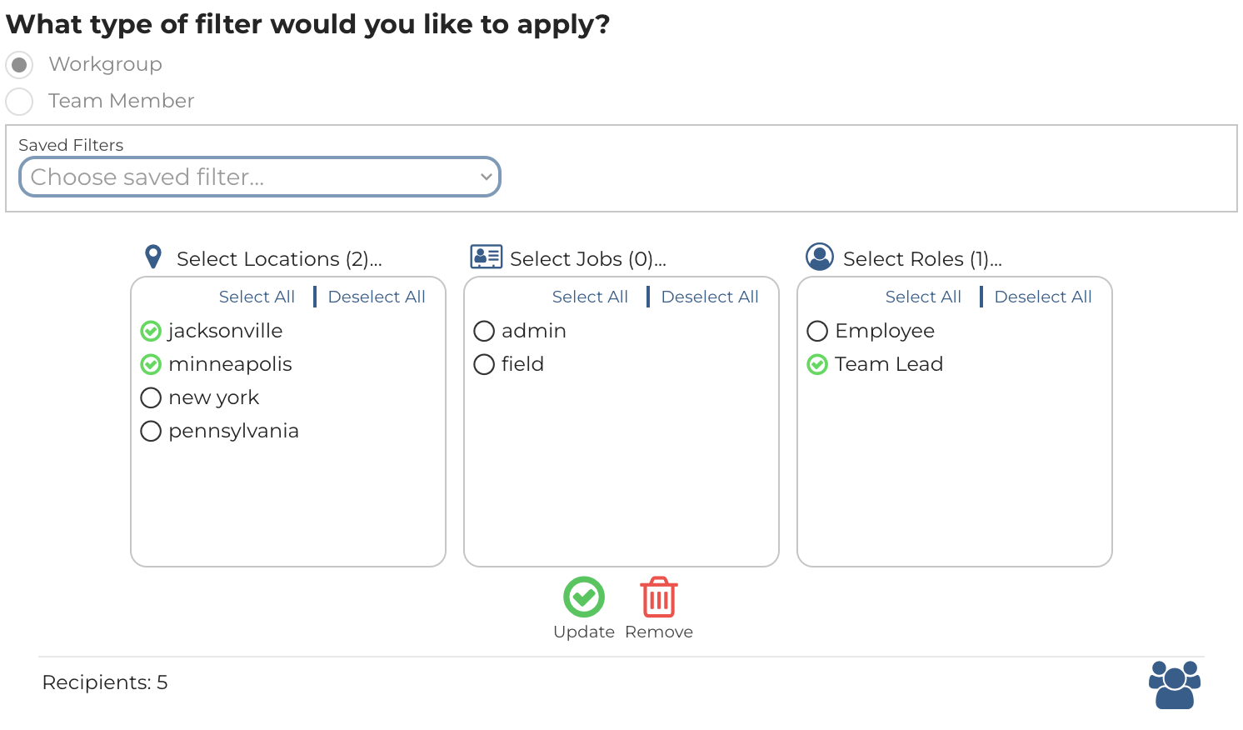Click the jobs ID card icon
1243x730 pixels.
(486, 257)
